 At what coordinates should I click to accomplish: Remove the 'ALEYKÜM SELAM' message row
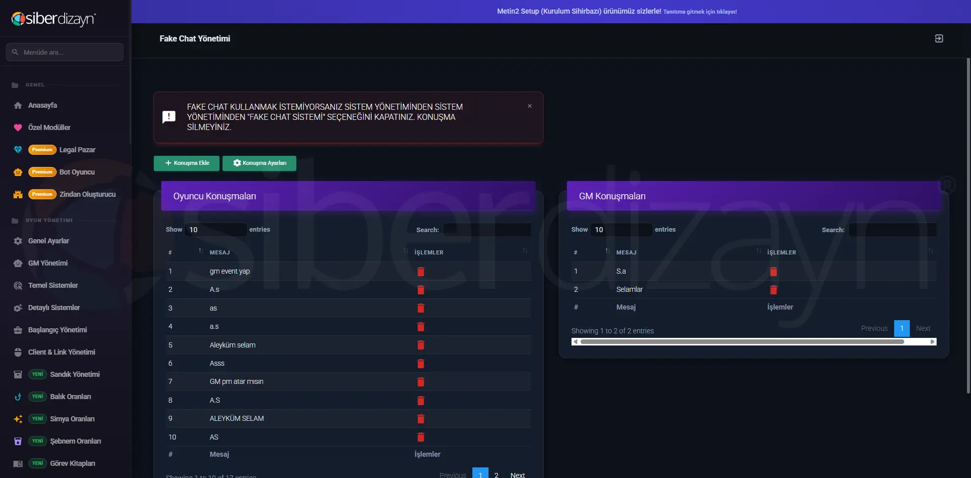(x=420, y=419)
